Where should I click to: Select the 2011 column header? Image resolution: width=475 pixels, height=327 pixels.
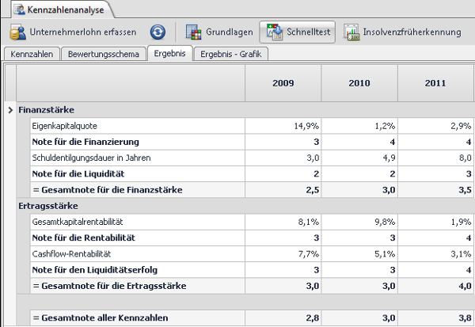tap(435, 83)
